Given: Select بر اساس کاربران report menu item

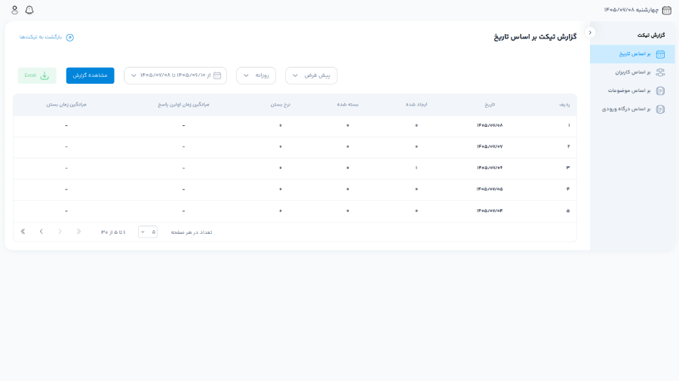Looking at the screenshot, I should coord(632,72).
